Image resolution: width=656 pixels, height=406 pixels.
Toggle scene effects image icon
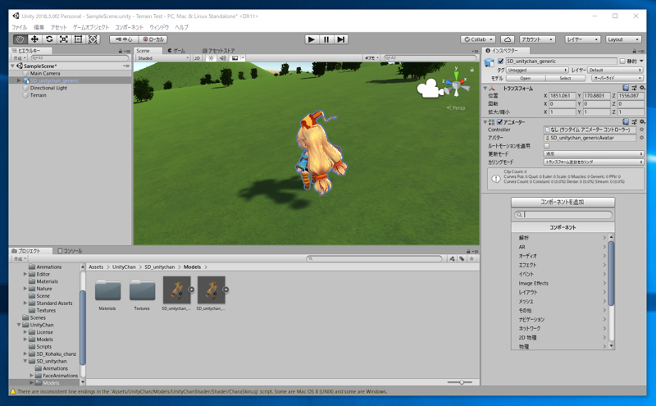point(235,58)
